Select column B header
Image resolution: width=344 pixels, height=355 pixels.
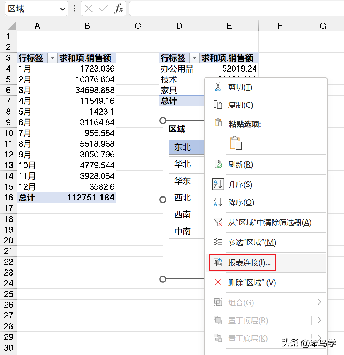pyautogui.click(x=87, y=26)
